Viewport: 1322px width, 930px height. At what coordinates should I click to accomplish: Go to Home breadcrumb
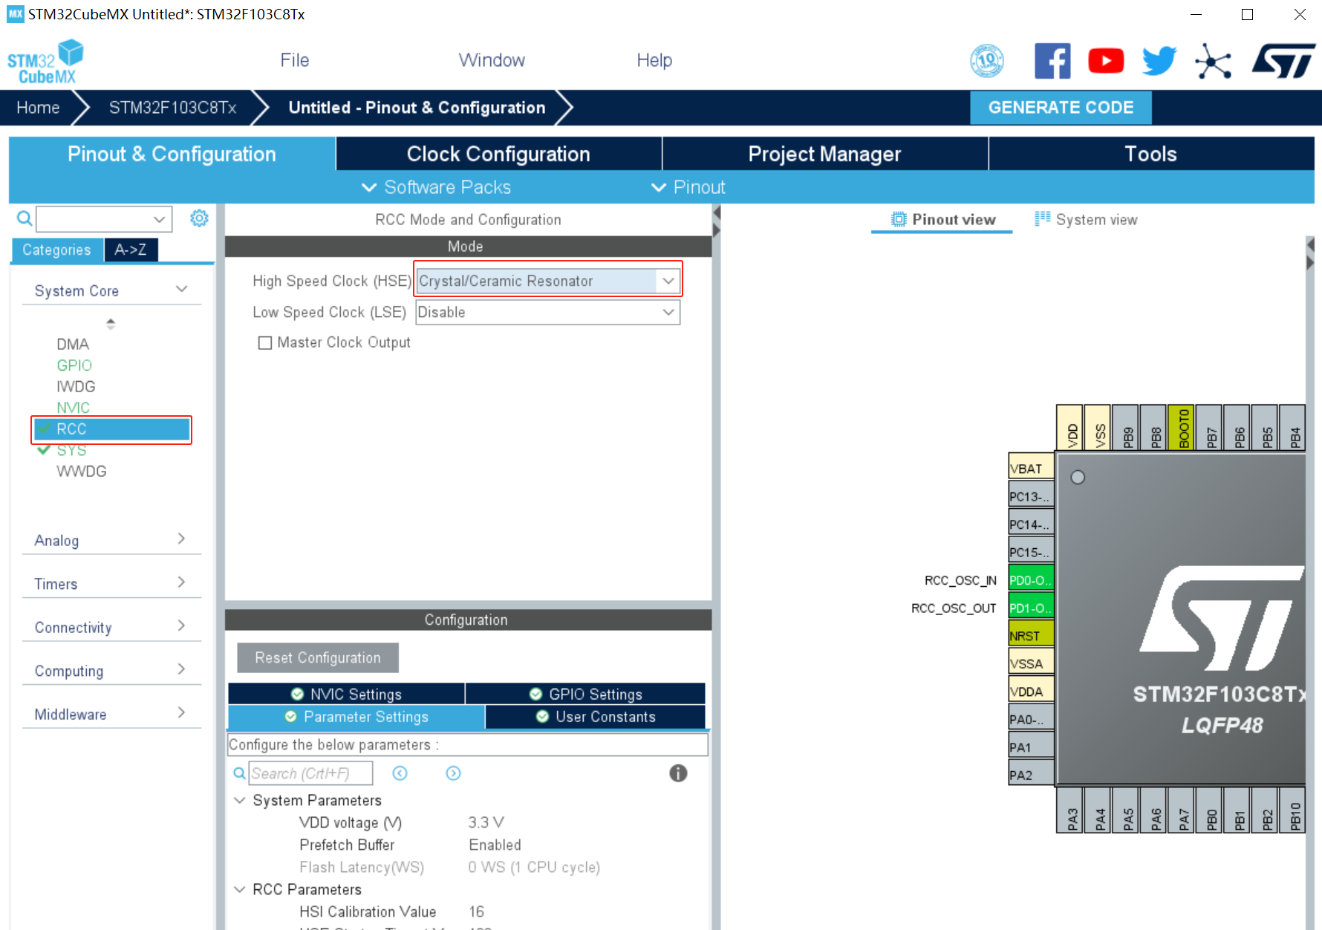(x=38, y=108)
